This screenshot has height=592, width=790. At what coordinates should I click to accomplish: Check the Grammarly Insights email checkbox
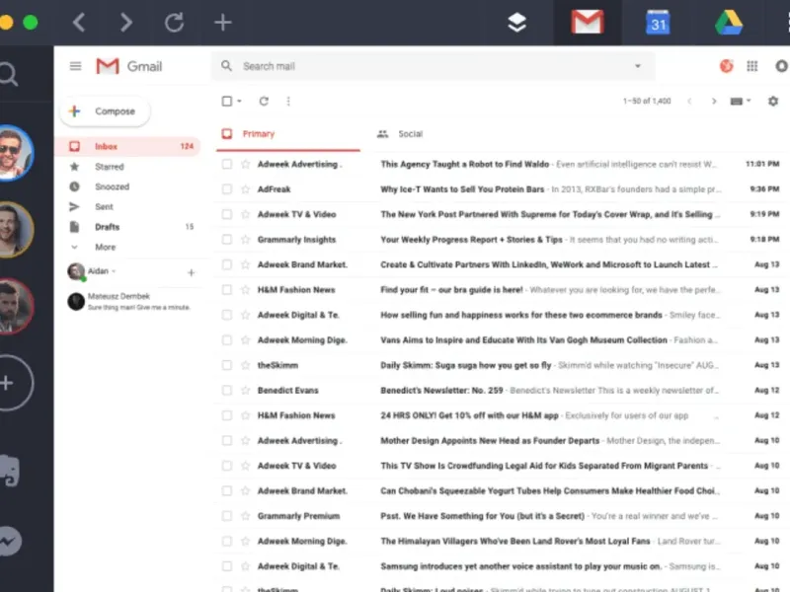tap(227, 240)
